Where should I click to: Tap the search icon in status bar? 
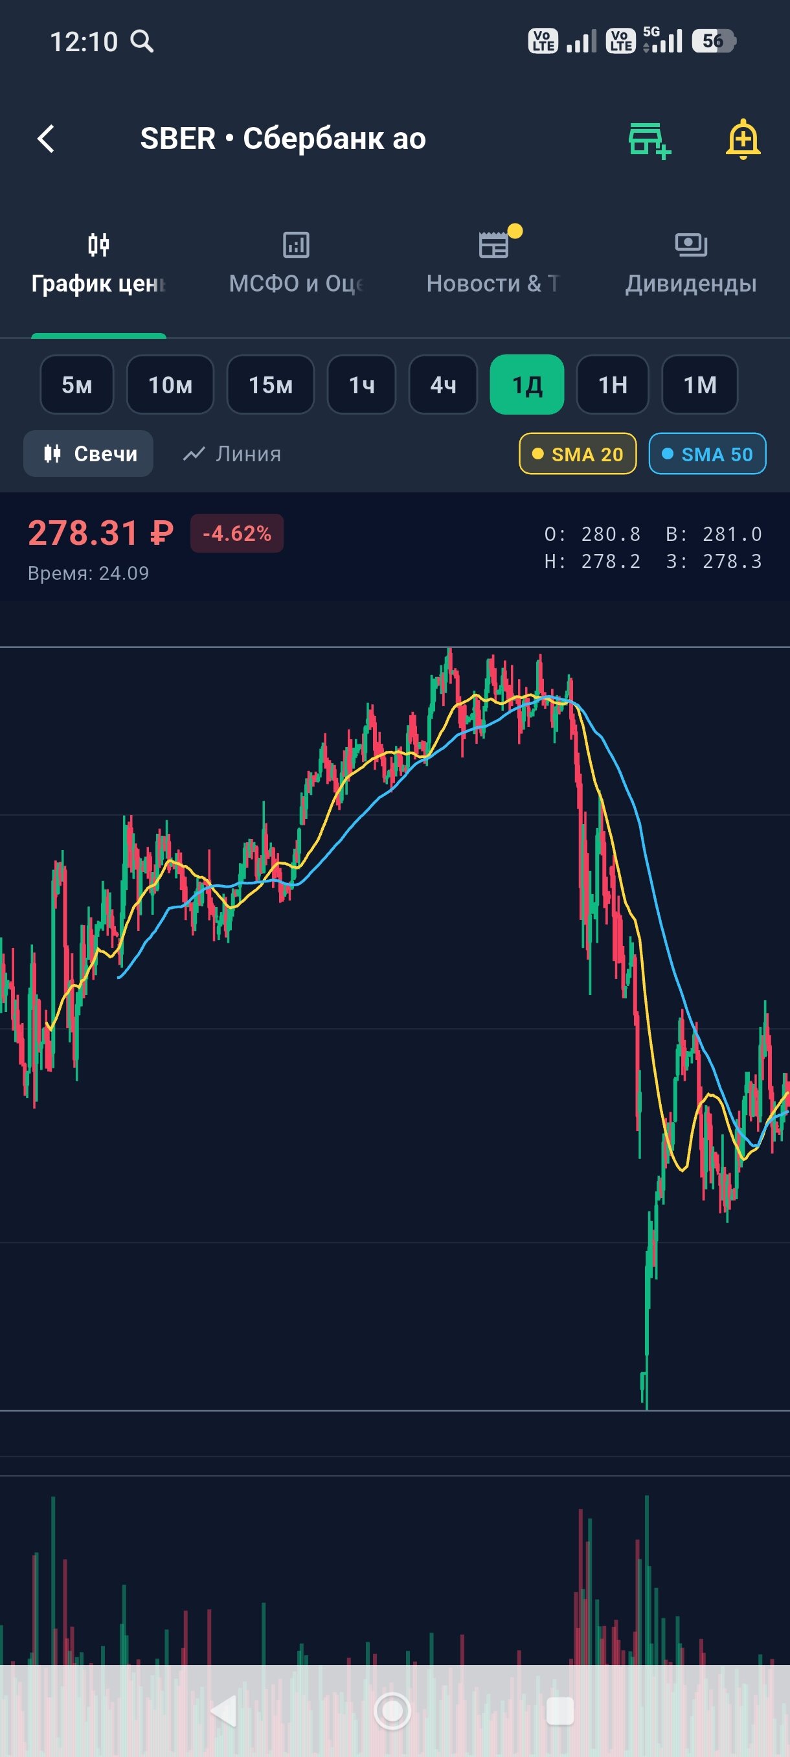click(142, 41)
